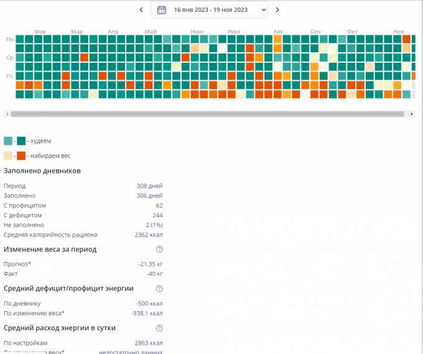The height and width of the screenshot is (354, 423).
Task: Go to the next period with right arrow
Action: [277, 10]
